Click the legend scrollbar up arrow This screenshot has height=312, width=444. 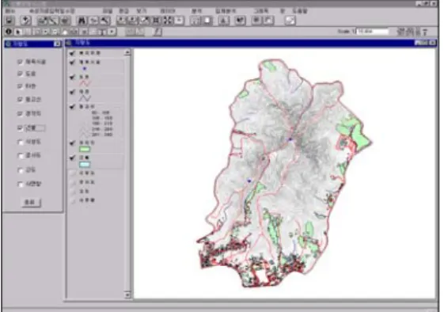127,52
